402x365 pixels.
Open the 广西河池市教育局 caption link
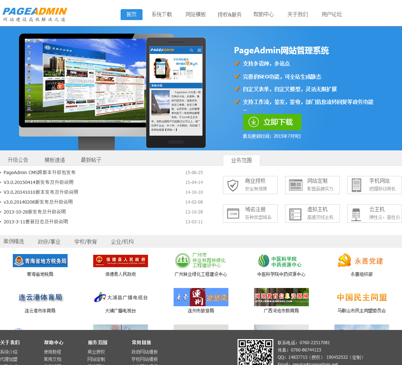coord(281,311)
